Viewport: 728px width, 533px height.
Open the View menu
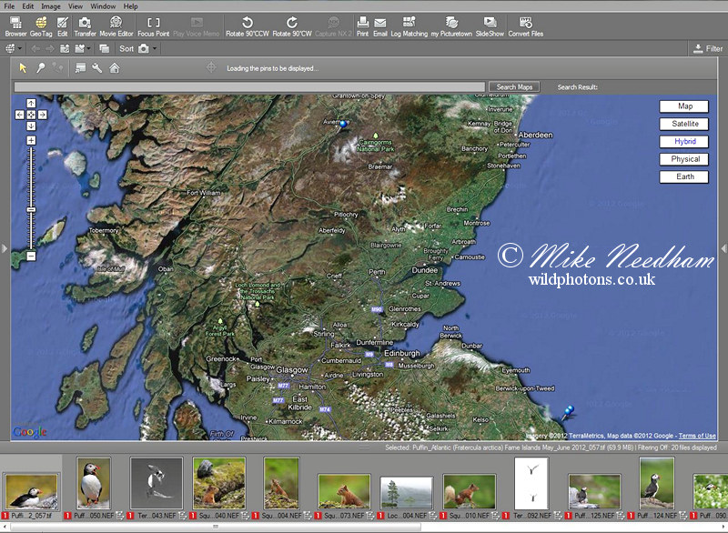(x=76, y=6)
